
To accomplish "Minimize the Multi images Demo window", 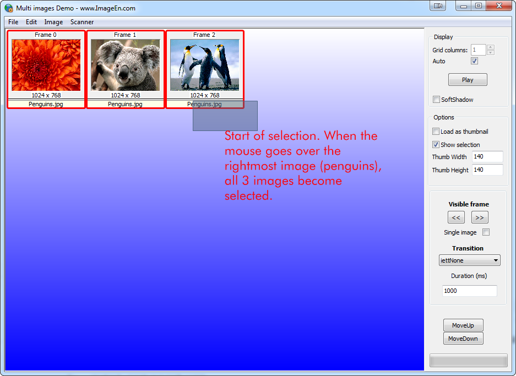I will coord(464,6).
